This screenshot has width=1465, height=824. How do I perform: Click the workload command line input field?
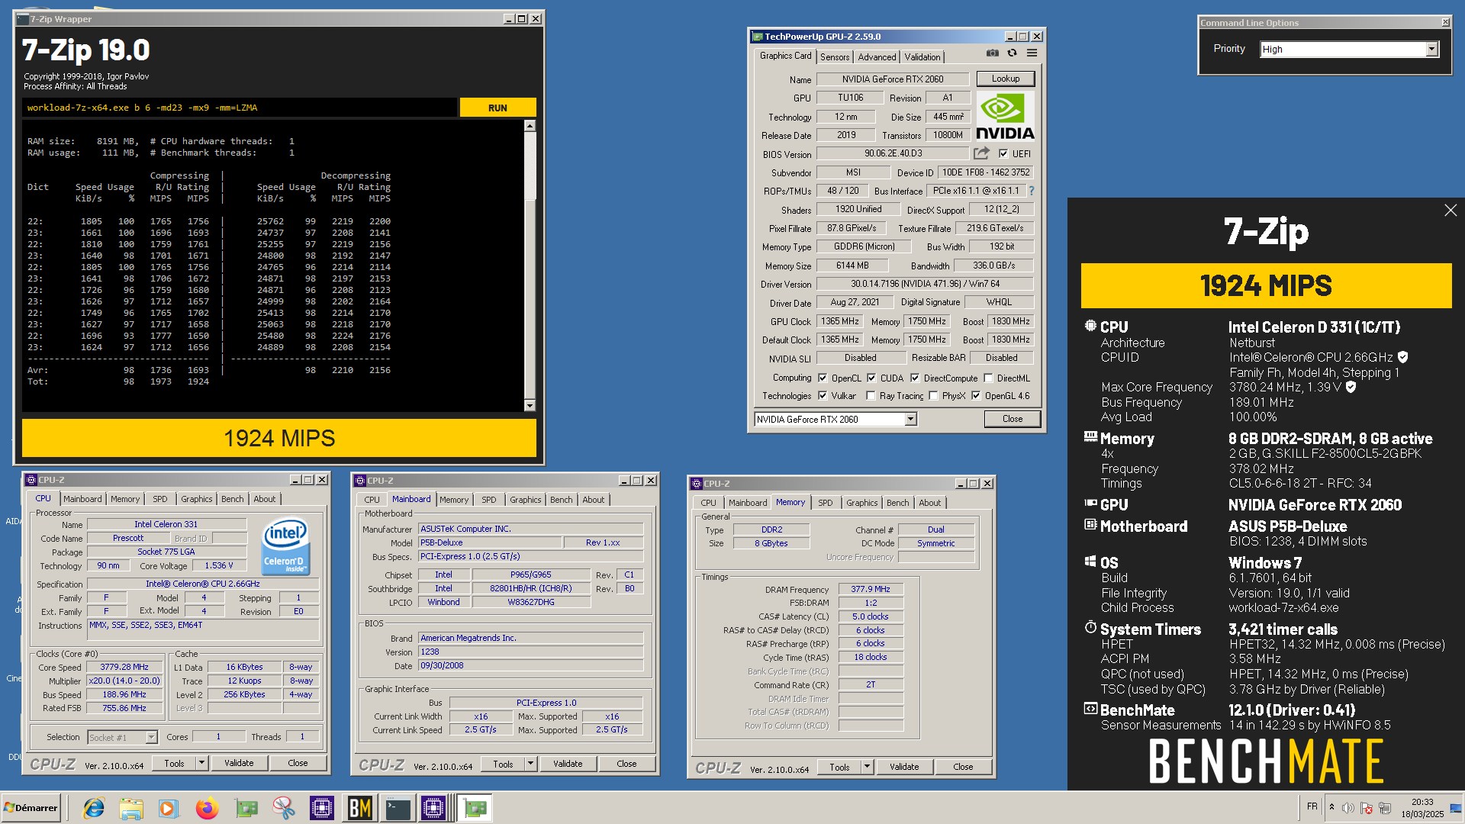pos(240,108)
